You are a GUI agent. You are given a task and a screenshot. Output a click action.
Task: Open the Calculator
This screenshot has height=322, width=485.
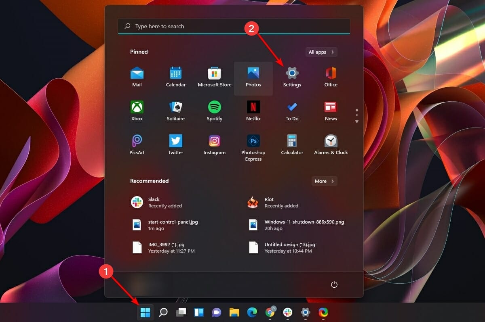(x=292, y=144)
